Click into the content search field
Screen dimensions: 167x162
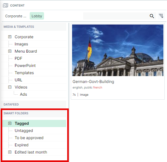click(x=116, y=16)
